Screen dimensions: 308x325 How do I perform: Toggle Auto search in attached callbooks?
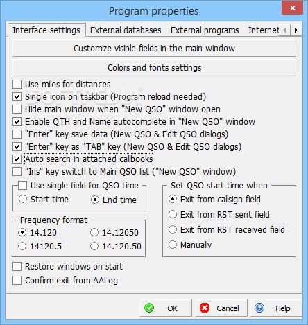click(x=17, y=159)
